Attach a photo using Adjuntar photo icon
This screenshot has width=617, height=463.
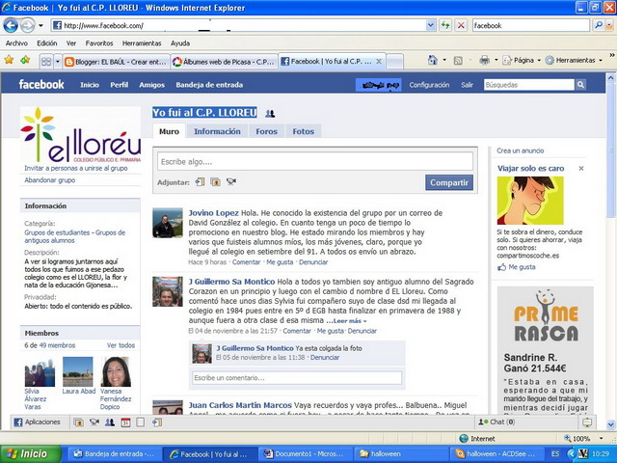coord(215,182)
